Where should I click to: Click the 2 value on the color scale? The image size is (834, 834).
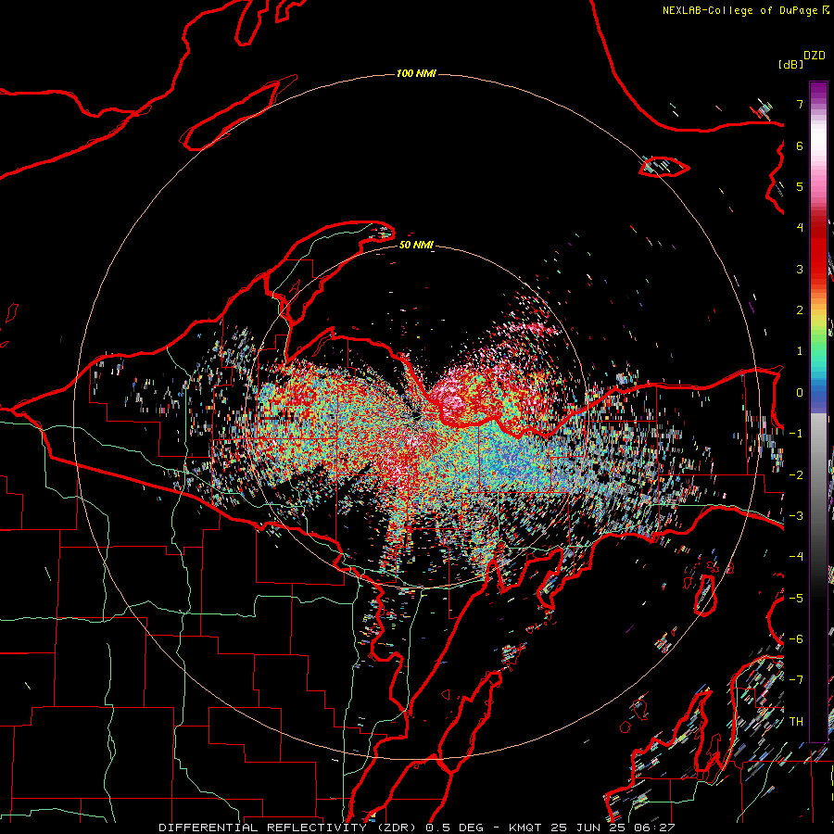(800, 310)
